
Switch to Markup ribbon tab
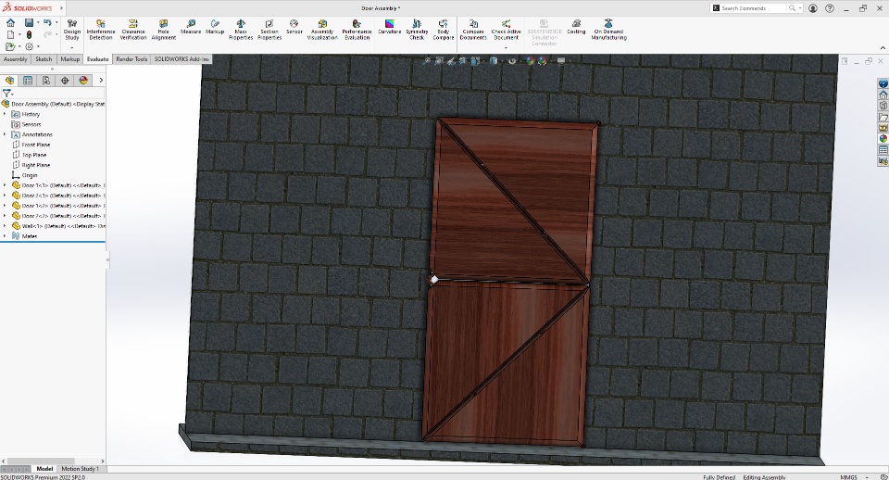70,59
